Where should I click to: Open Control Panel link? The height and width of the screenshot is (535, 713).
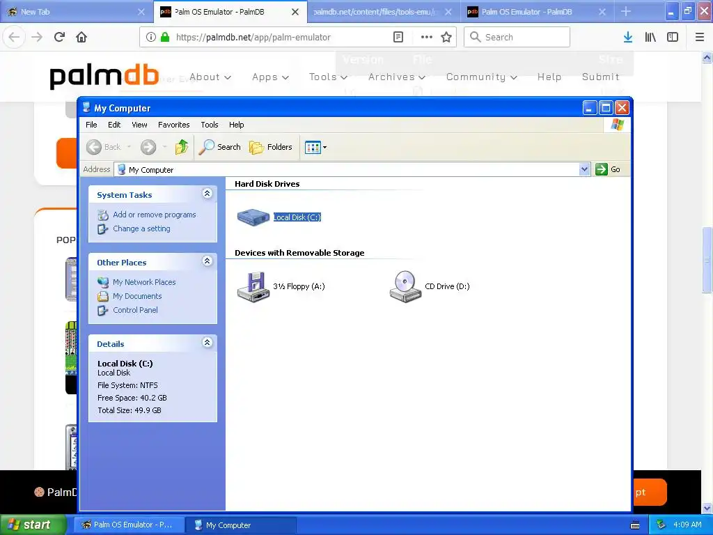point(135,310)
